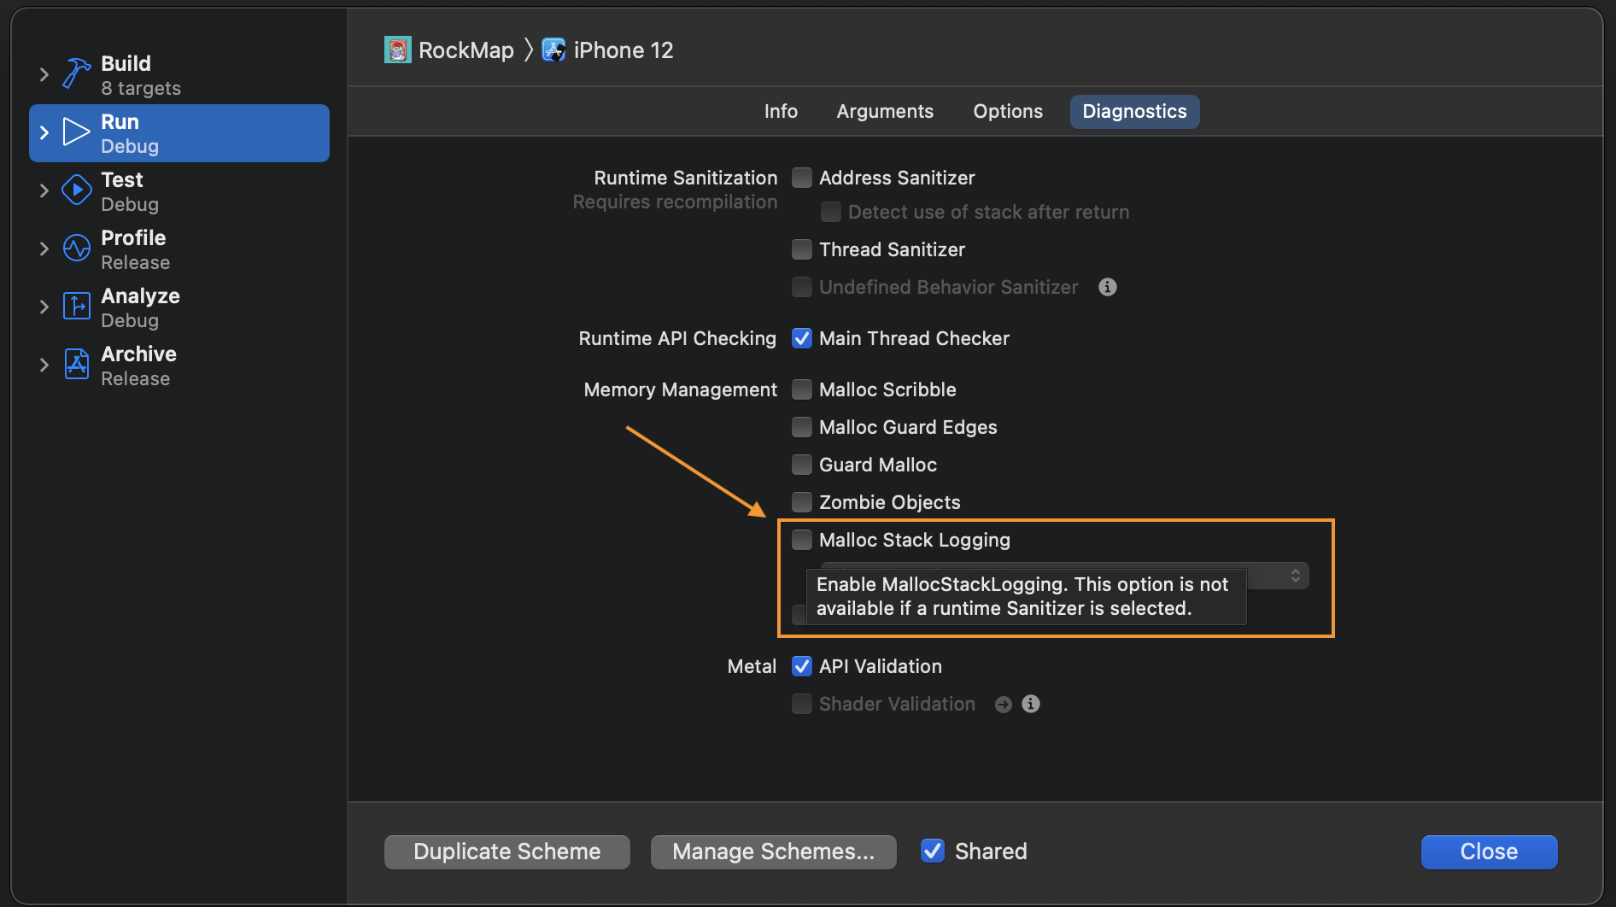Enable the Address Sanitizer checkbox
Screen dimensions: 1616x907
click(x=802, y=178)
